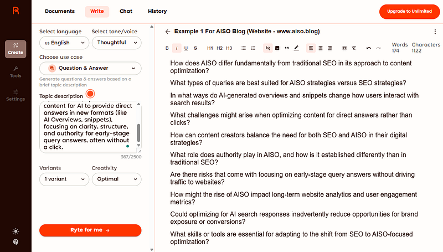Clear text formatting
Screen dimensions: 443x252
(x=354, y=48)
